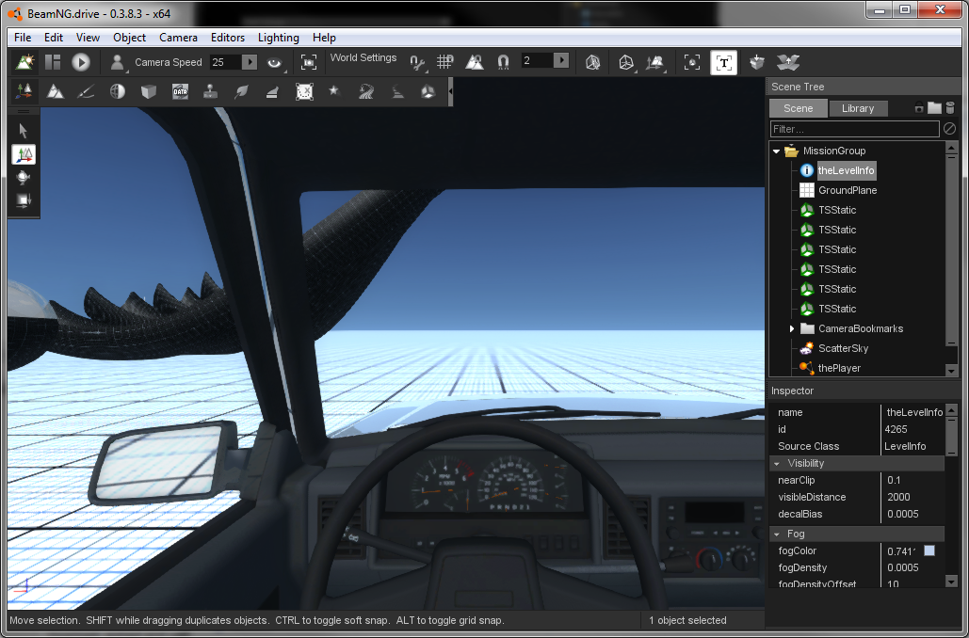Select the Scale Selection tool
Screen dimensions: 969x638
click(24, 200)
